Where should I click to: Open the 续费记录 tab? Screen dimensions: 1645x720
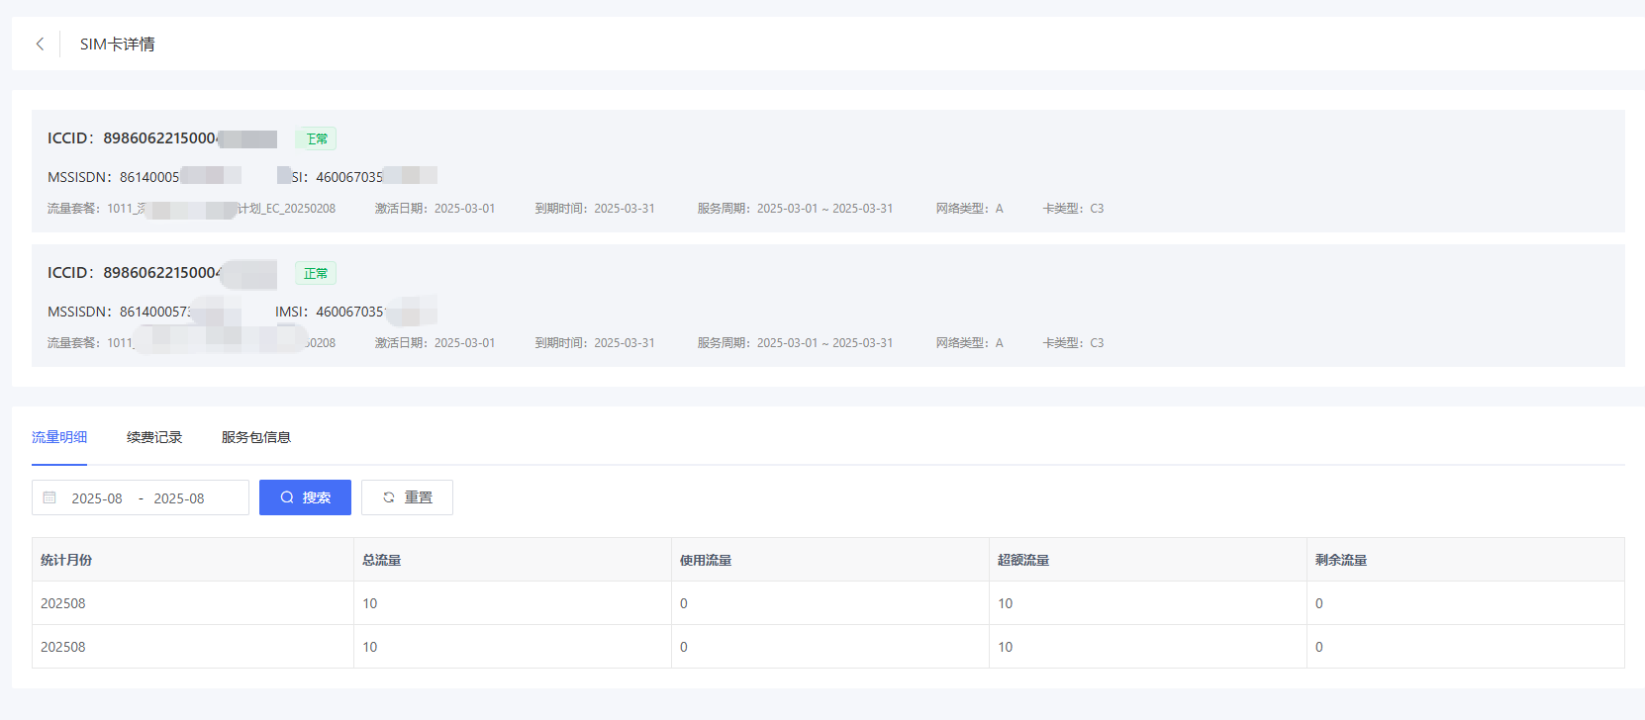[x=154, y=437]
